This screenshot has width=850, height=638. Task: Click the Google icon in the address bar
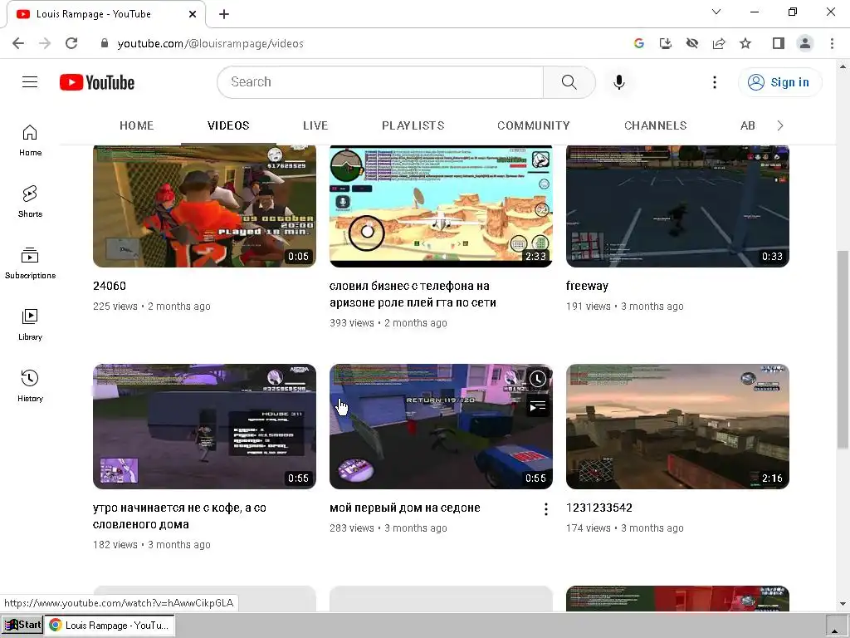point(639,43)
